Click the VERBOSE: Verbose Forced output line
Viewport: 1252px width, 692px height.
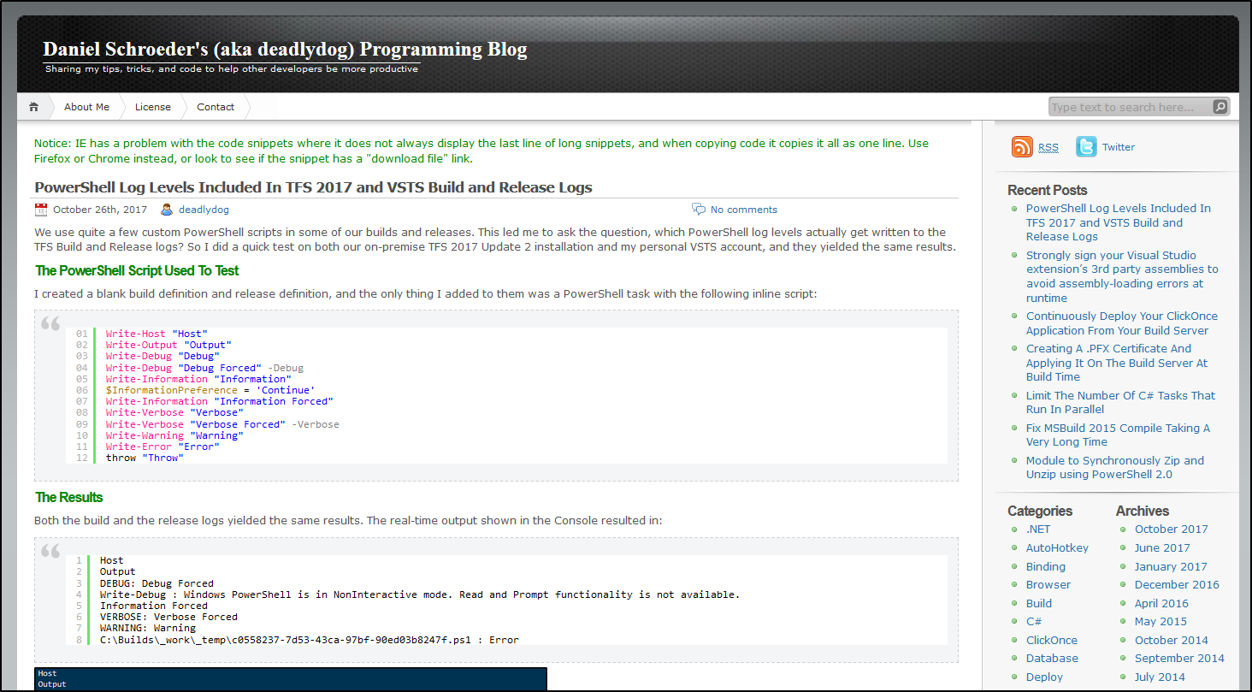(168, 617)
